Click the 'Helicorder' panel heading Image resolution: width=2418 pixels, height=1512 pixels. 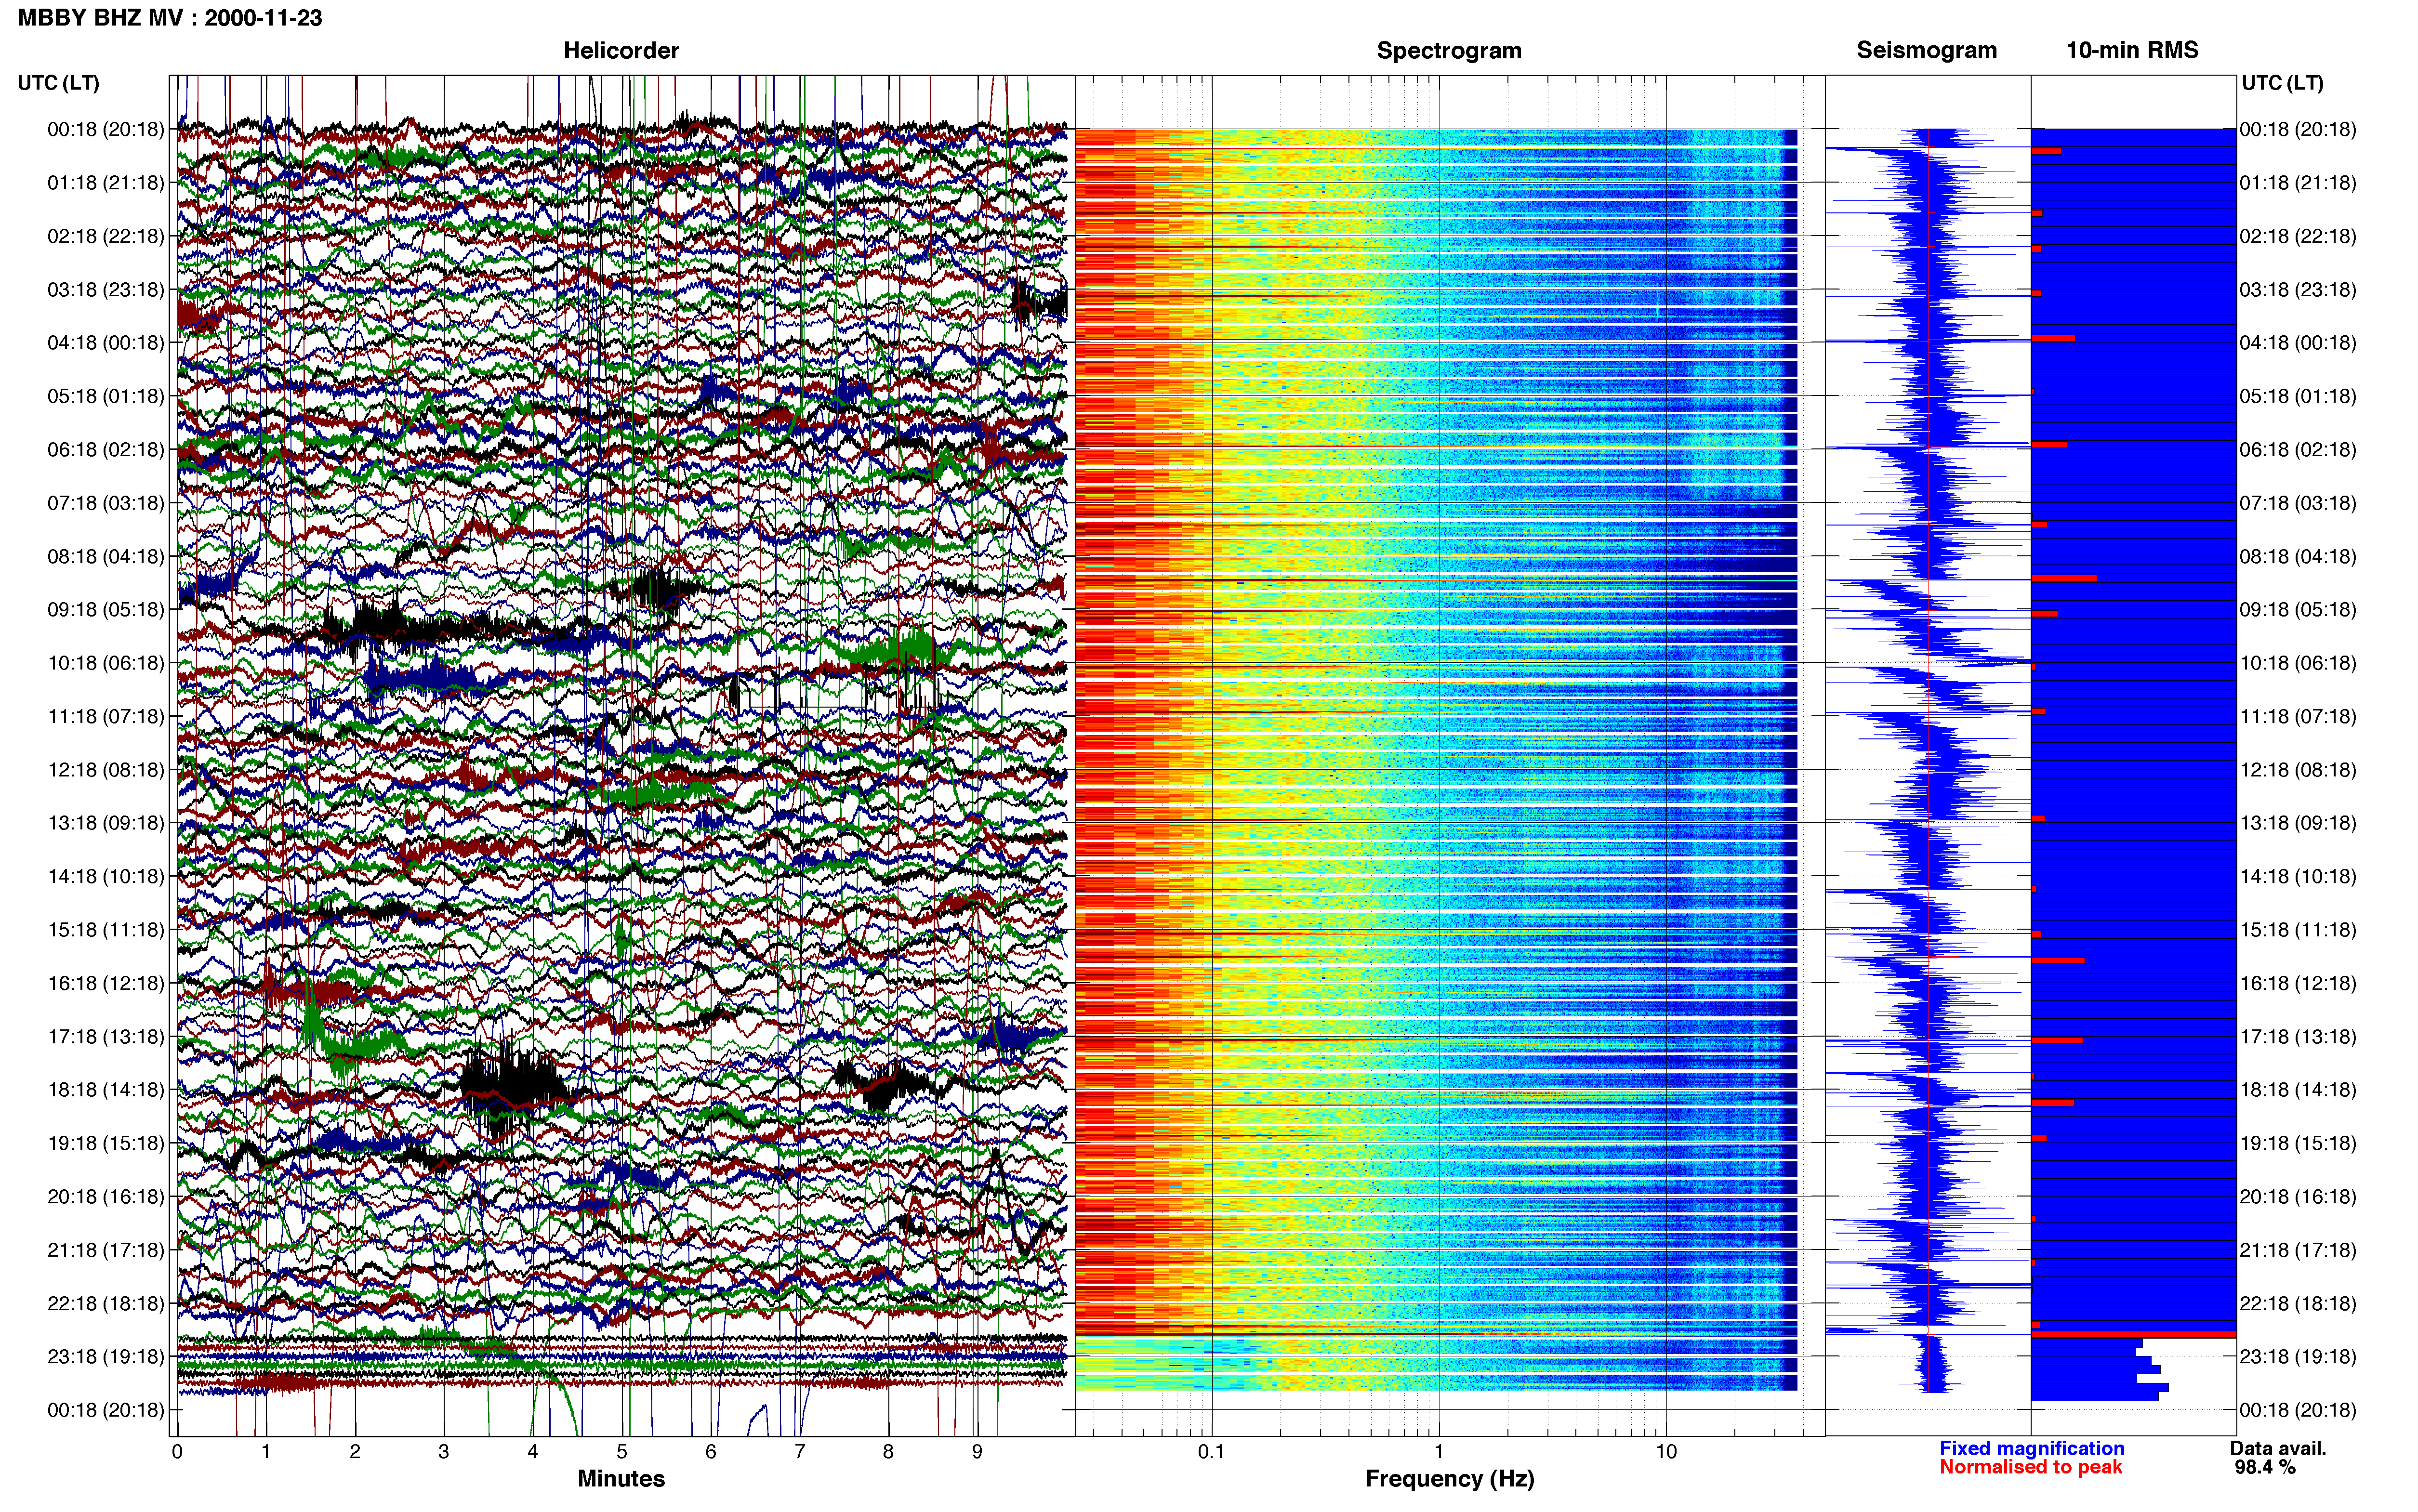click(621, 50)
